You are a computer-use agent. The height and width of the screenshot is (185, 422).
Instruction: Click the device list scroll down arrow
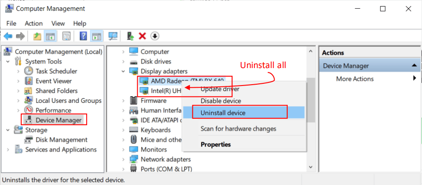311,167
